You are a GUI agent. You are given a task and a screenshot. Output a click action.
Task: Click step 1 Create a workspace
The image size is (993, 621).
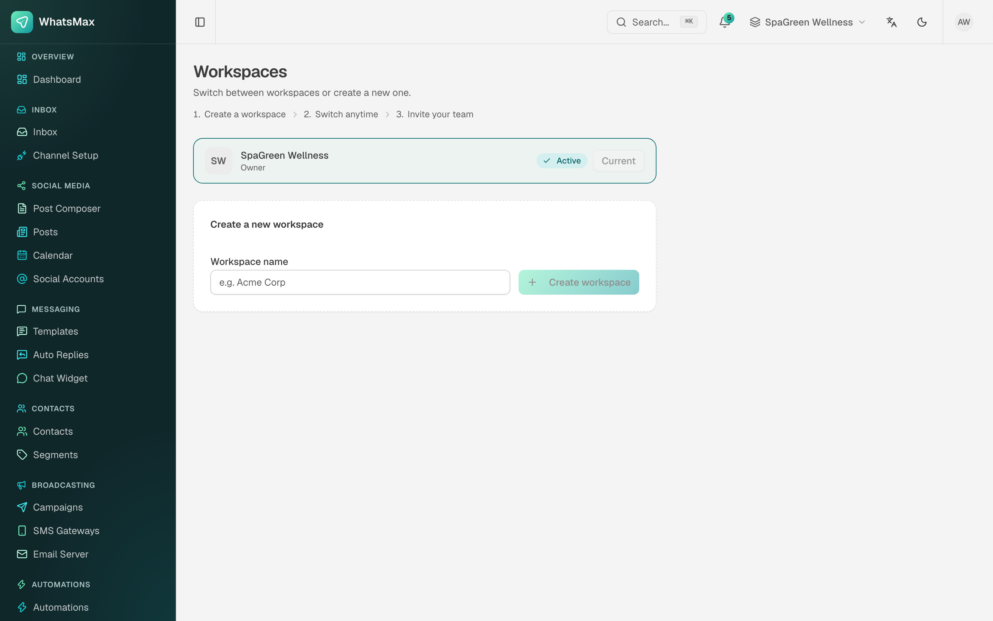click(x=239, y=114)
